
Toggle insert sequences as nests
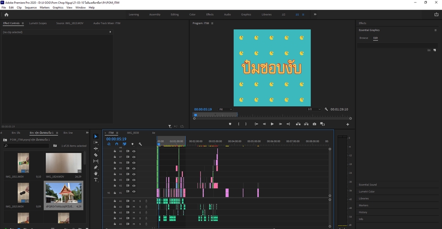point(109,144)
